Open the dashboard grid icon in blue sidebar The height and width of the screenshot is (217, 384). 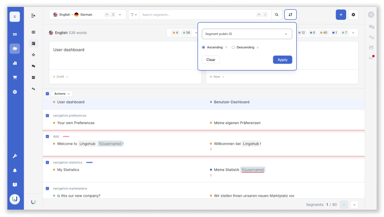15,34
